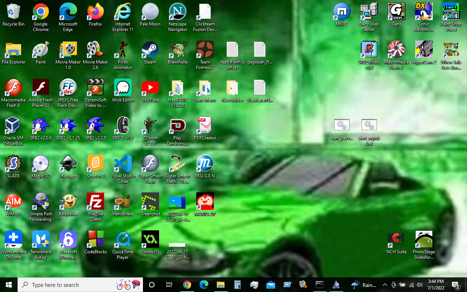This screenshot has height=292, width=467.
Task: Launch SRB2 v2.2.9
Action: tap(96, 128)
